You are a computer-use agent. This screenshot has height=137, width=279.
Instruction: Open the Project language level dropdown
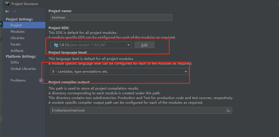120,72
